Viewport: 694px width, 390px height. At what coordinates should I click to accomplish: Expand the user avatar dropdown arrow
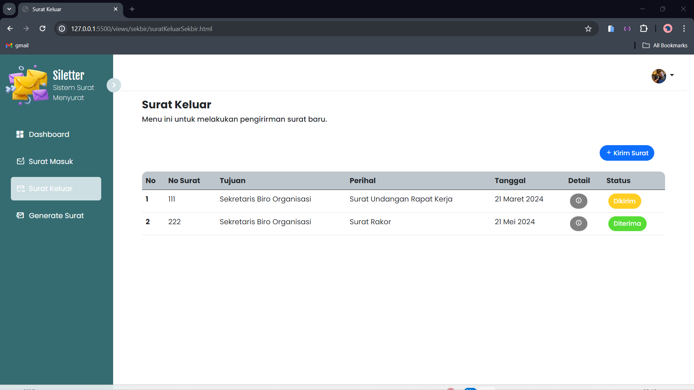[x=672, y=75]
